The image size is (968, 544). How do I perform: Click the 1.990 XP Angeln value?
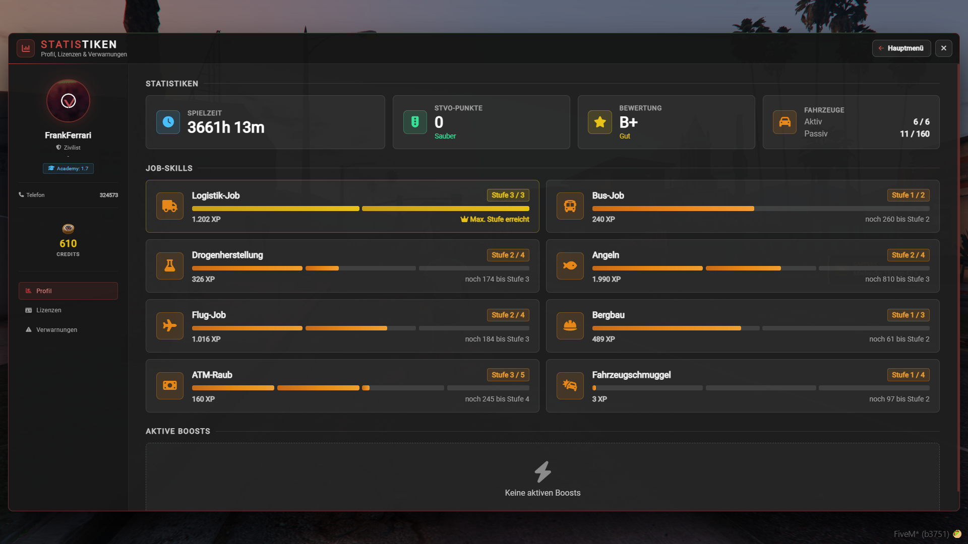click(x=607, y=280)
